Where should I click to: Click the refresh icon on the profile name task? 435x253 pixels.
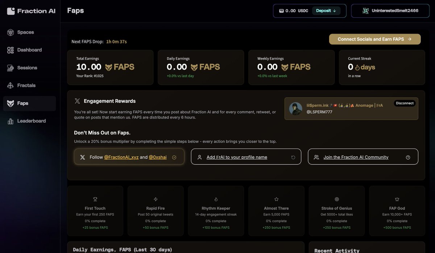click(293, 157)
